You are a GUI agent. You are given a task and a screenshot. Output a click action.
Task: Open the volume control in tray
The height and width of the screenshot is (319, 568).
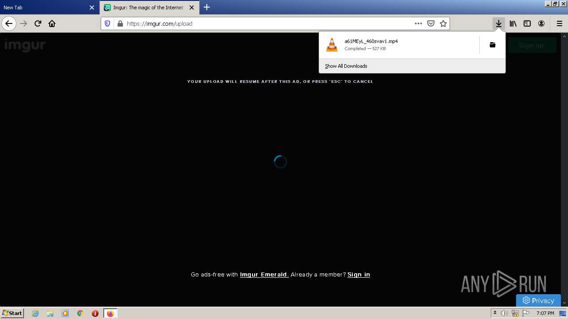click(505, 313)
